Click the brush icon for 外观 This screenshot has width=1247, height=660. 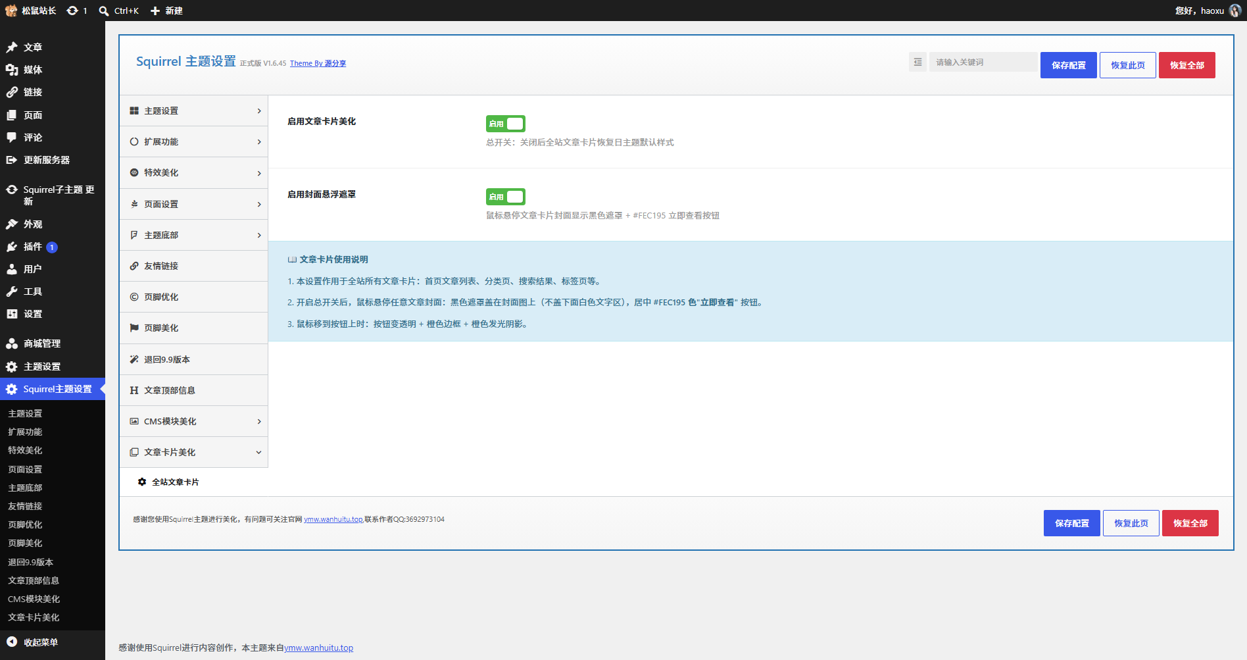12,224
